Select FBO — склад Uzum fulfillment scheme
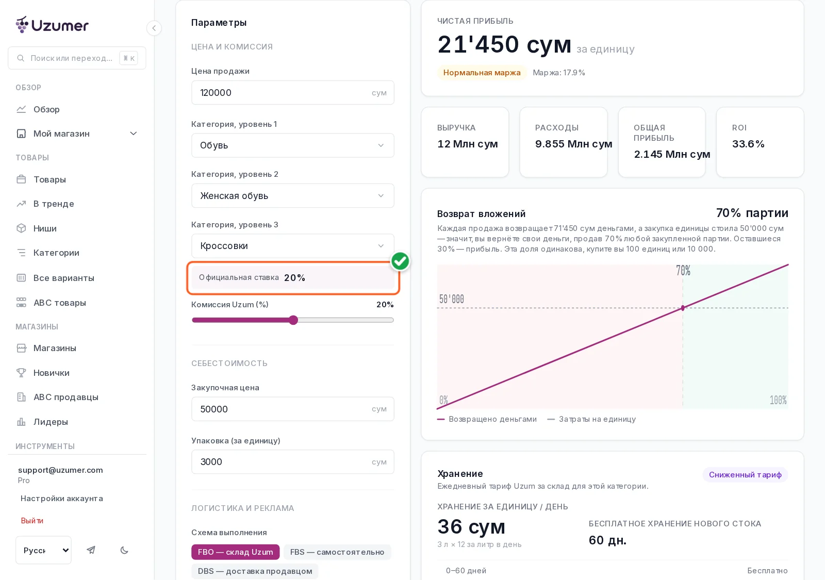825x580 pixels. 235,552
